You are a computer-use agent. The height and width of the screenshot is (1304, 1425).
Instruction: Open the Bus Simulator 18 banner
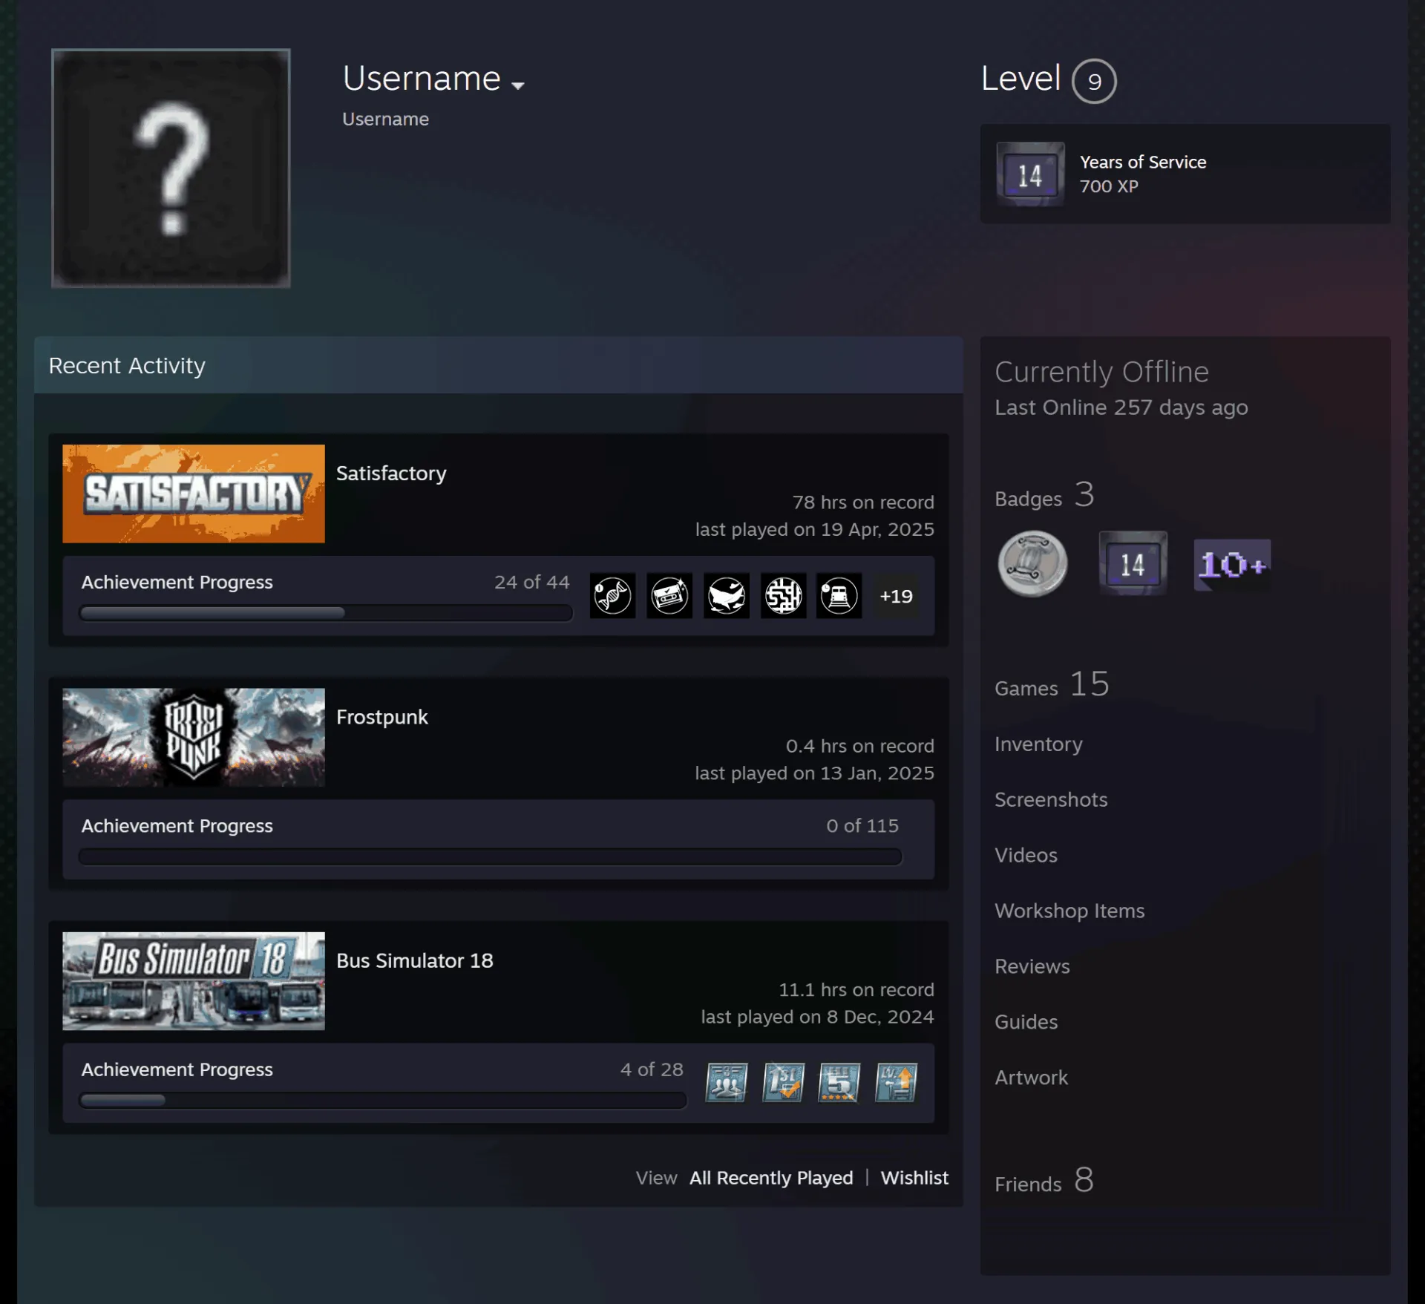pyautogui.click(x=194, y=981)
